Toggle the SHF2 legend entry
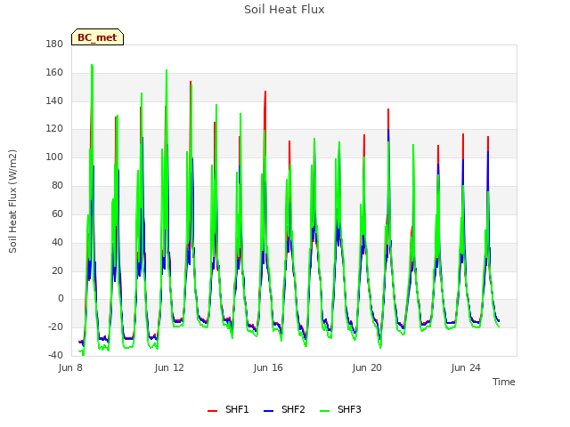Image resolution: width=570 pixels, height=427 pixels. coord(284,409)
